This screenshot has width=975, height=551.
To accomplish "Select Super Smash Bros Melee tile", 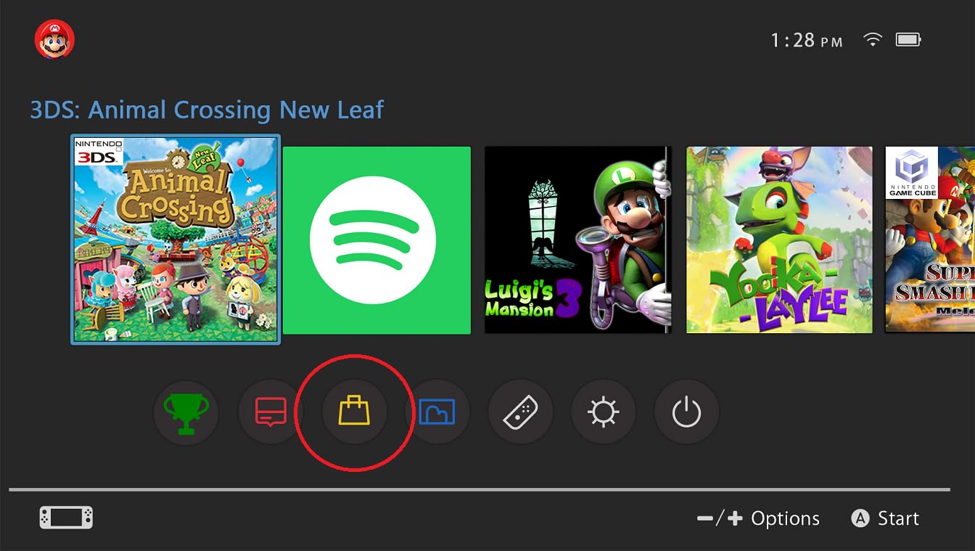I will pyautogui.click(x=930, y=240).
